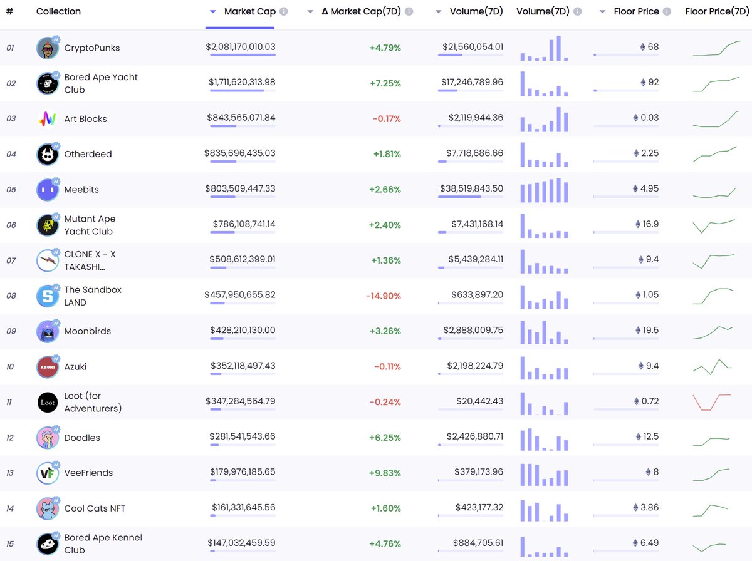Click Loot floor price red sparkline
This screenshot has height=561, width=752.
coord(712,402)
